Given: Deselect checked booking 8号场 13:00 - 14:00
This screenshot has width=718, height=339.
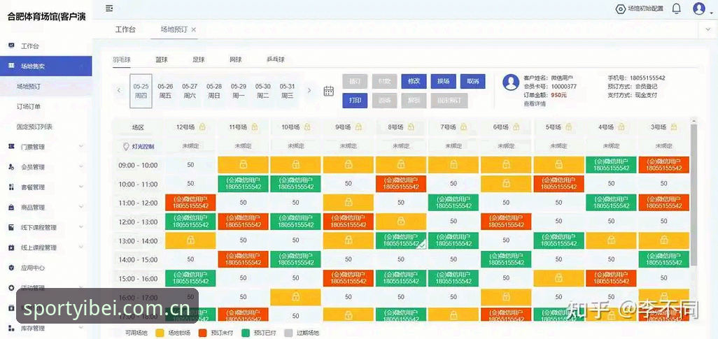Looking at the screenshot, I should (x=401, y=240).
